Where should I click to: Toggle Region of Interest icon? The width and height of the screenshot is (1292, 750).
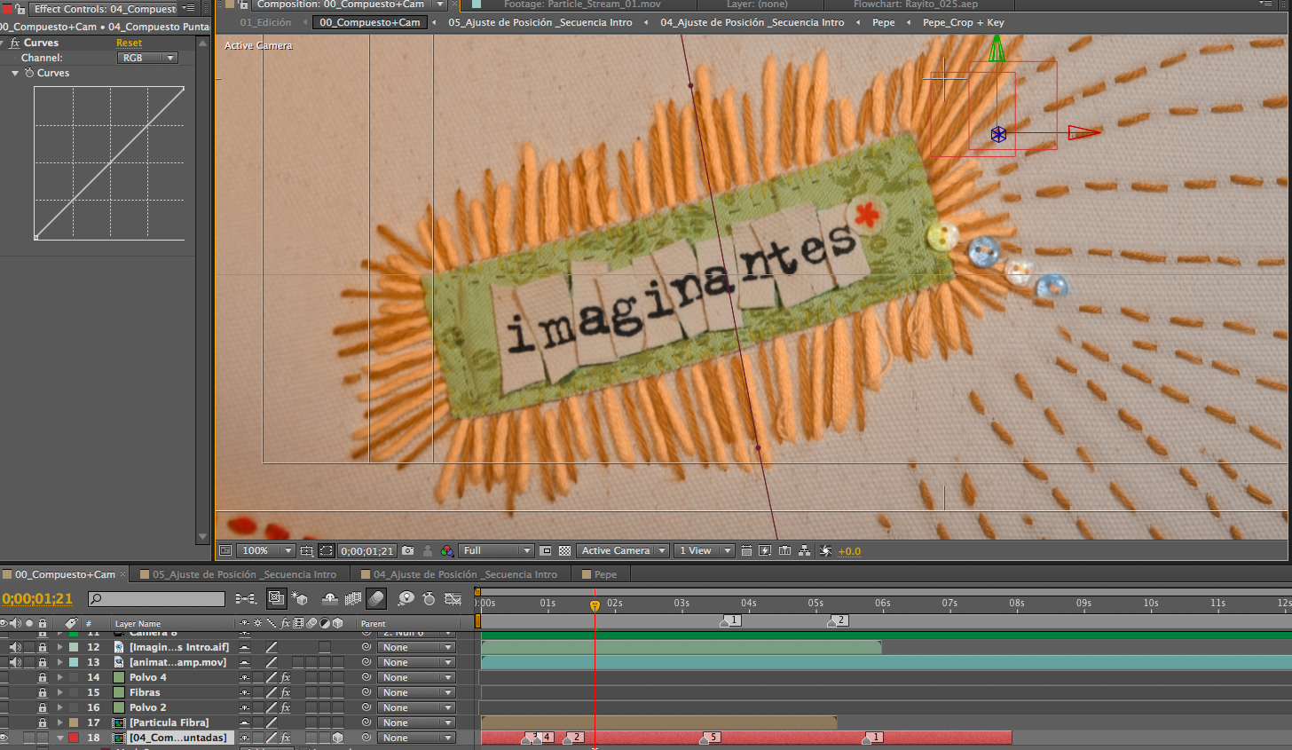(546, 550)
